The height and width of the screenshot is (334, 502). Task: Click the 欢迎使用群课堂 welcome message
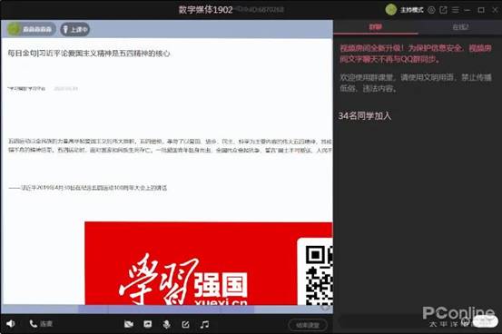tap(416, 83)
